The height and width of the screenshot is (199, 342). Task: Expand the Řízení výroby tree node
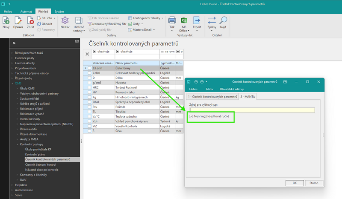(12, 78)
